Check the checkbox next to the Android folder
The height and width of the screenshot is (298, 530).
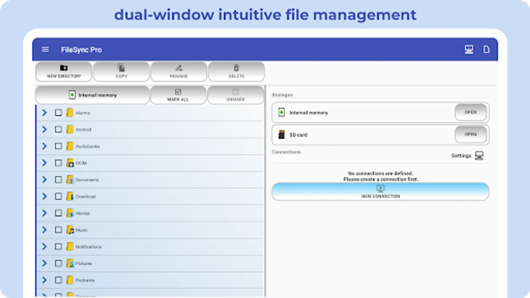pyautogui.click(x=59, y=129)
